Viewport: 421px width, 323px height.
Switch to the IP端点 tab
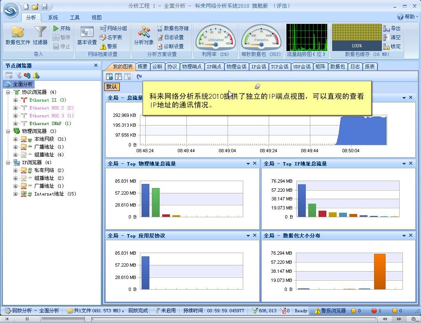pyautogui.click(x=214, y=67)
